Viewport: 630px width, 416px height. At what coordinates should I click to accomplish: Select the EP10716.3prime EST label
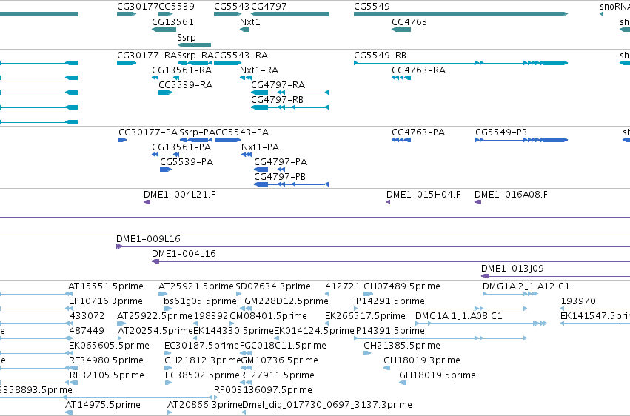click(x=106, y=301)
